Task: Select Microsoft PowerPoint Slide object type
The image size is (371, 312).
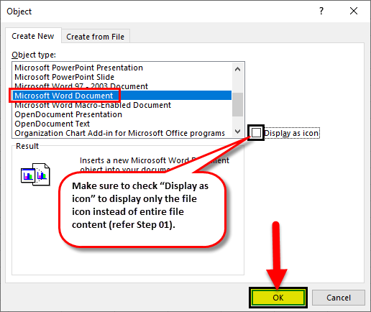Action: tap(122, 77)
